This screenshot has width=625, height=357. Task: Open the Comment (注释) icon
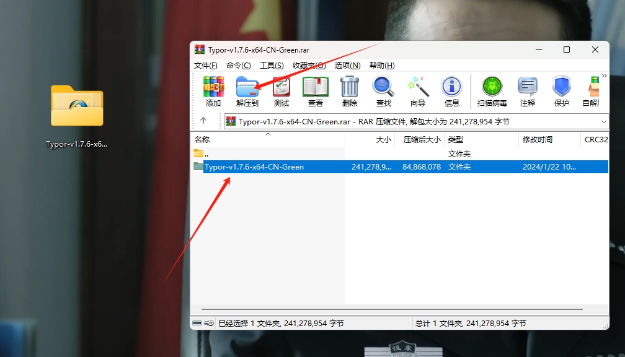click(x=527, y=87)
